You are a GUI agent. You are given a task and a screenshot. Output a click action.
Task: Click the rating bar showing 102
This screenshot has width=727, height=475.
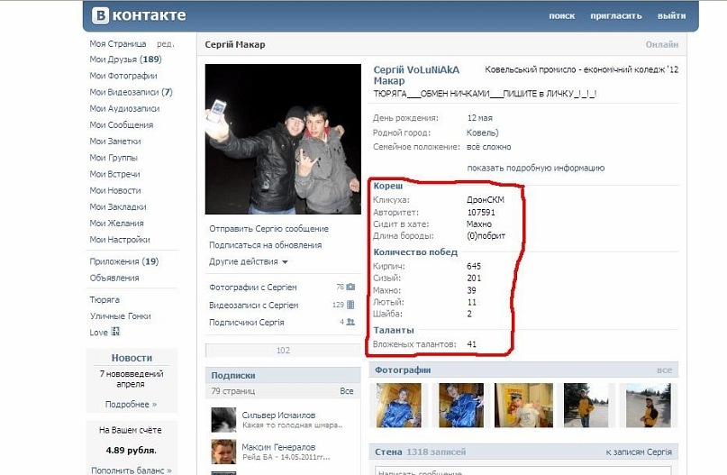pos(282,351)
